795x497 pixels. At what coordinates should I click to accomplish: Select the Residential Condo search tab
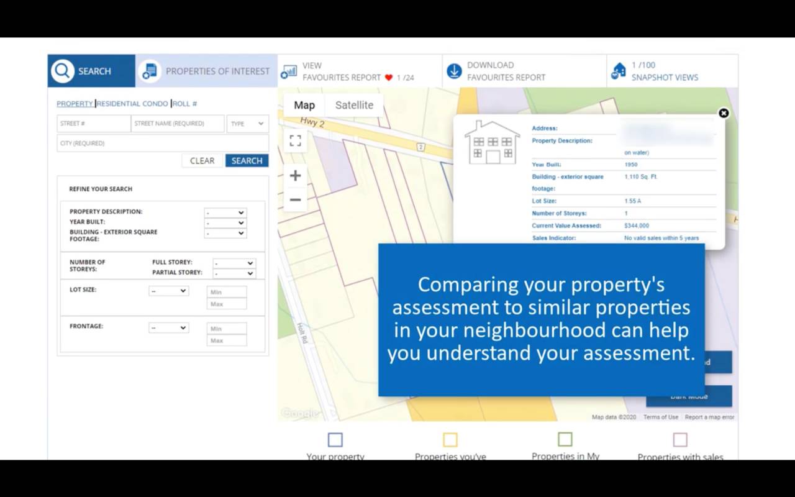click(x=132, y=104)
